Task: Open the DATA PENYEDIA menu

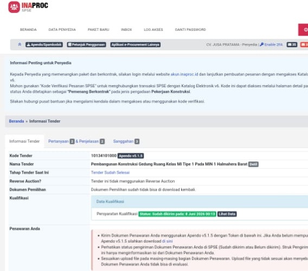Action: 62,30
